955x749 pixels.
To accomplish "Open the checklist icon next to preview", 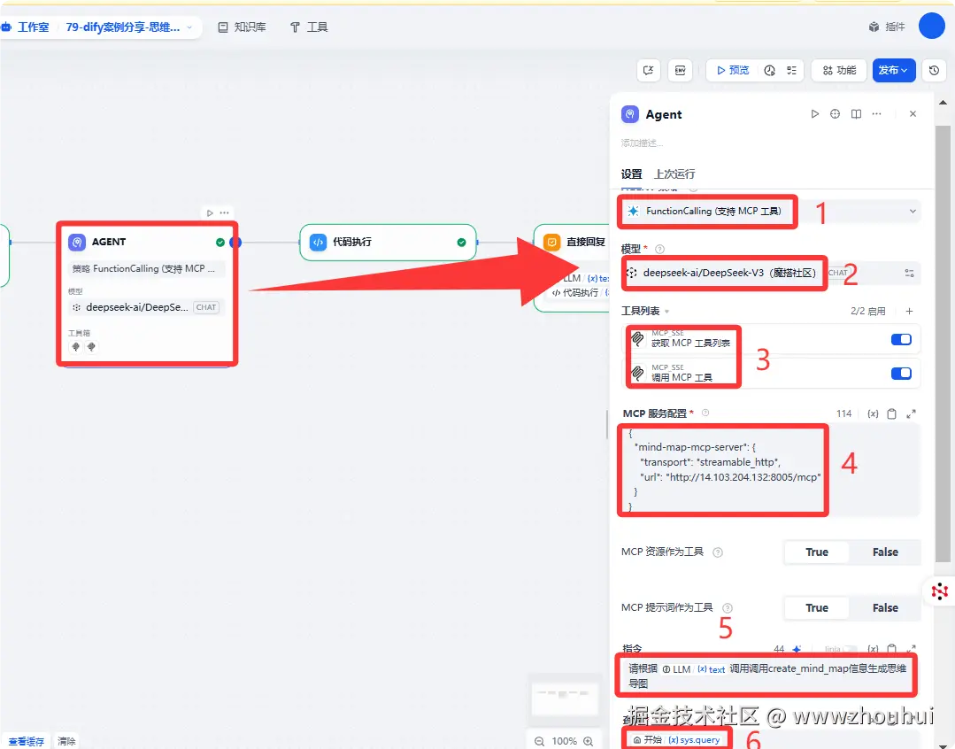I will coord(791,70).
